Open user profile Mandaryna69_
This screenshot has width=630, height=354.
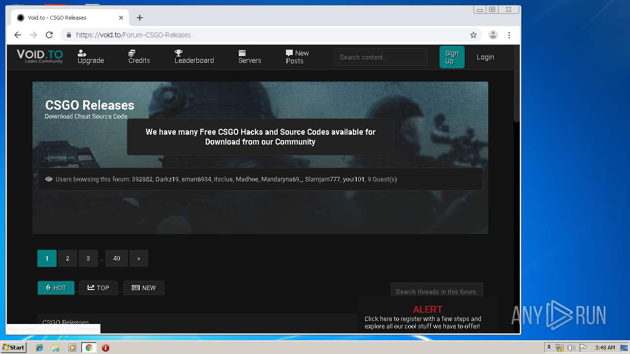pos(282,179)
